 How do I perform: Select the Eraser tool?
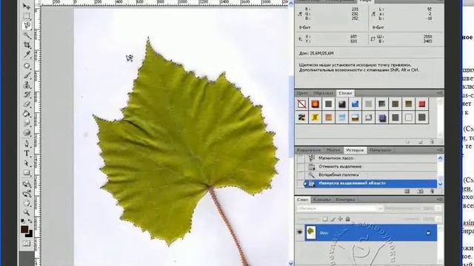27,104
